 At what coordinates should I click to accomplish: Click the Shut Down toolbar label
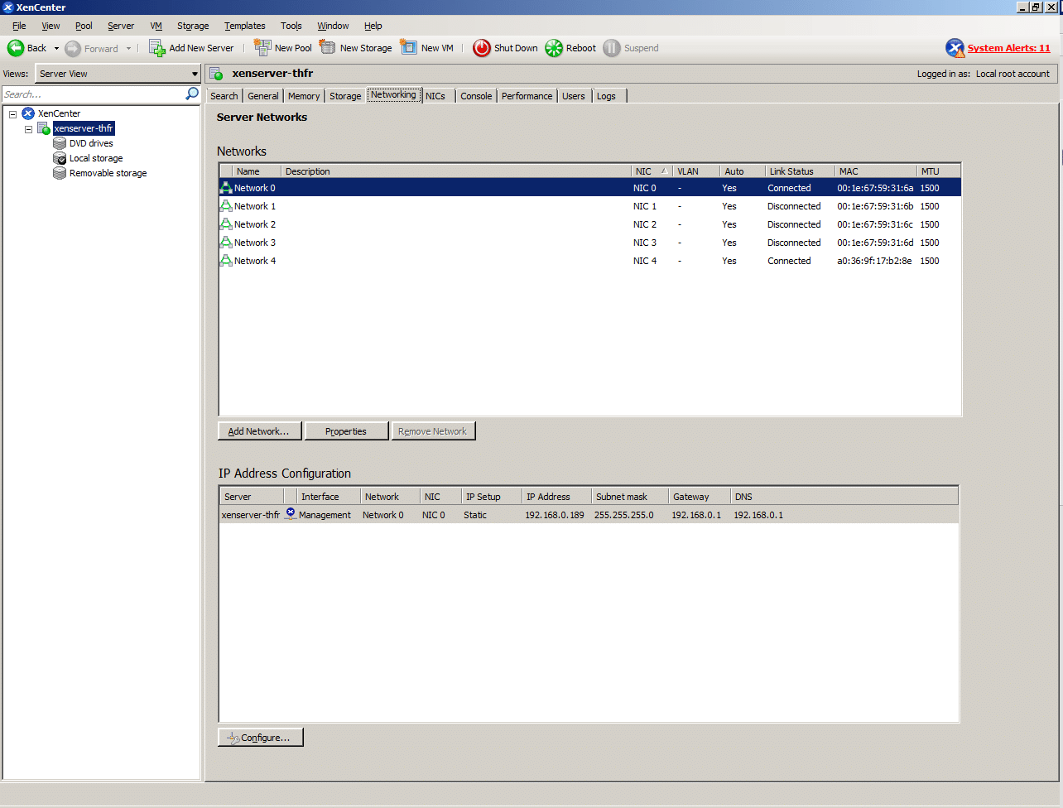[516, 48]
